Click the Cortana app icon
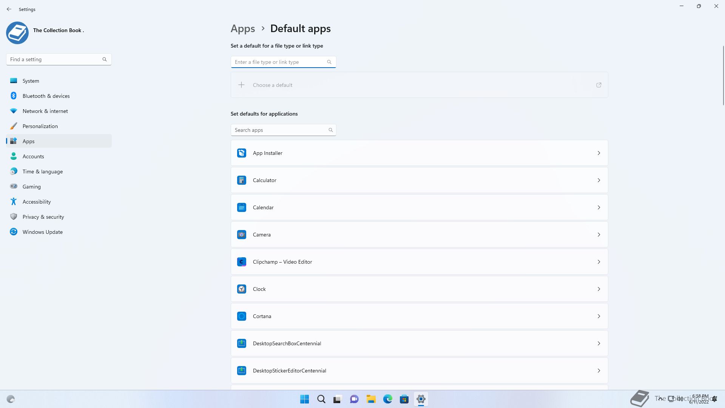This screenshot has height=408, width=725. (242, 316)
